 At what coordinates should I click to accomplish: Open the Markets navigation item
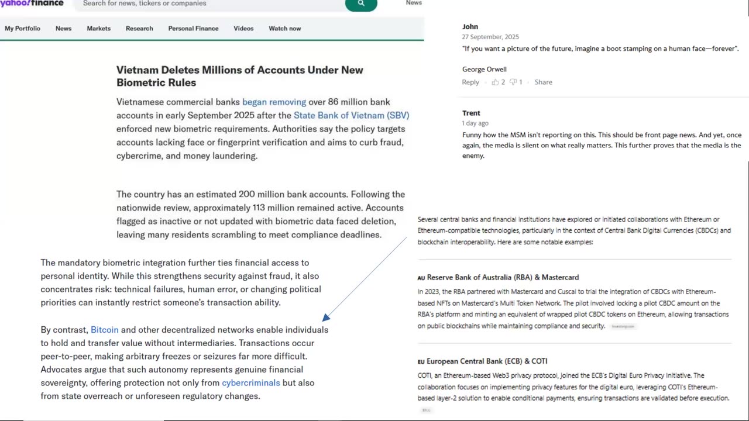pos(98,28)
